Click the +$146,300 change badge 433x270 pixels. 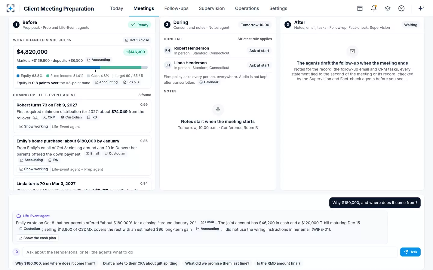click(135, 52)
